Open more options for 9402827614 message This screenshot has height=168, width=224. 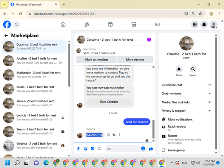click(x=120, y=135)
